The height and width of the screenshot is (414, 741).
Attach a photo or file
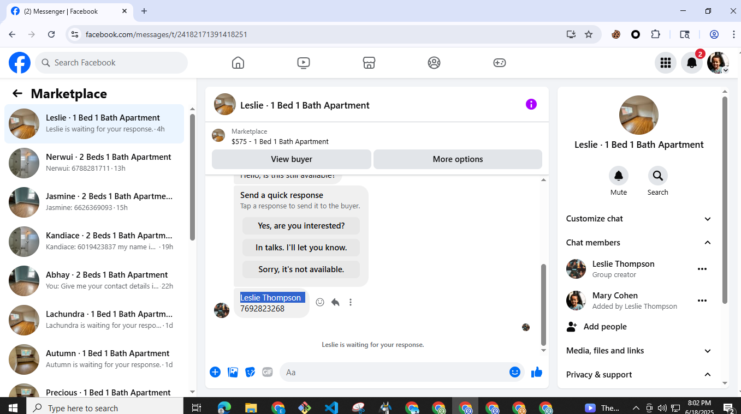(x=233, y=372)
